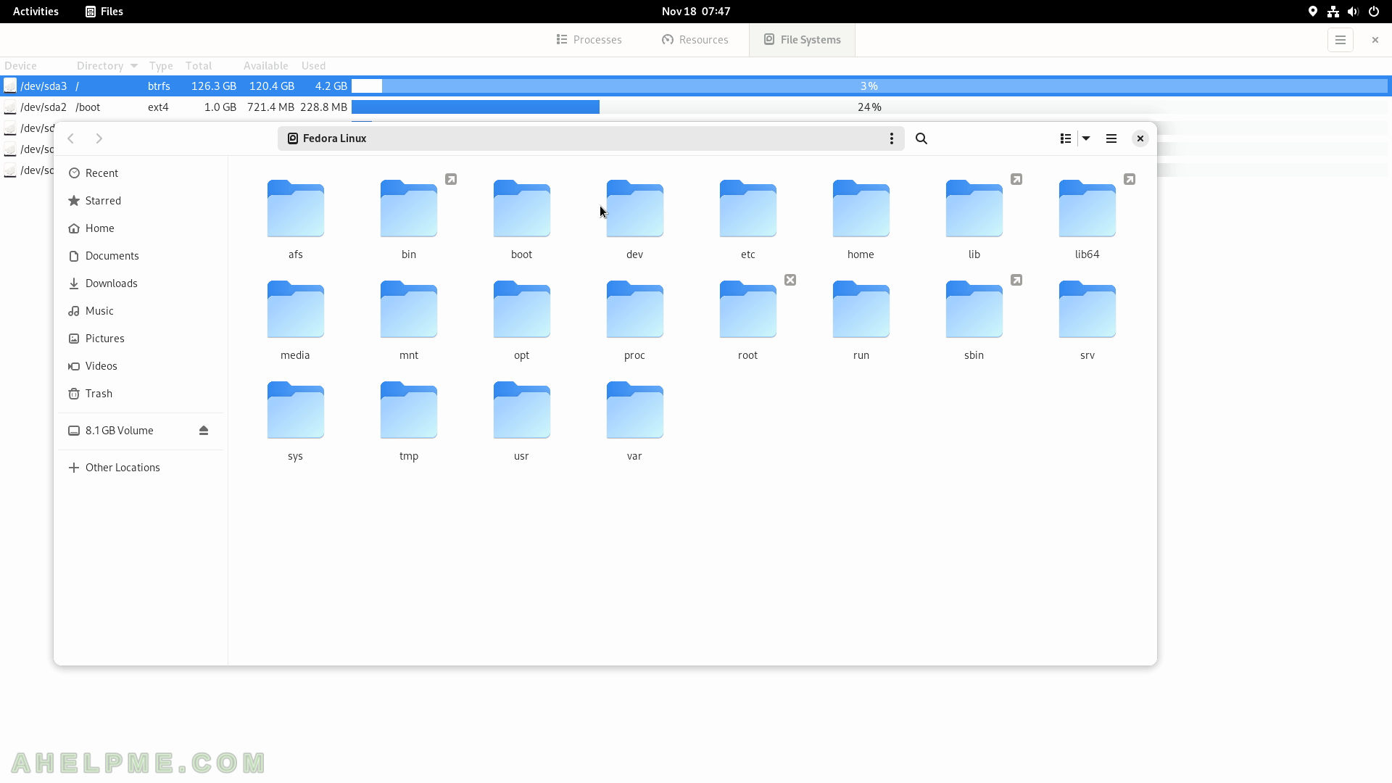
Task: Sort by Available column header
Action: (x=266, y=66)
